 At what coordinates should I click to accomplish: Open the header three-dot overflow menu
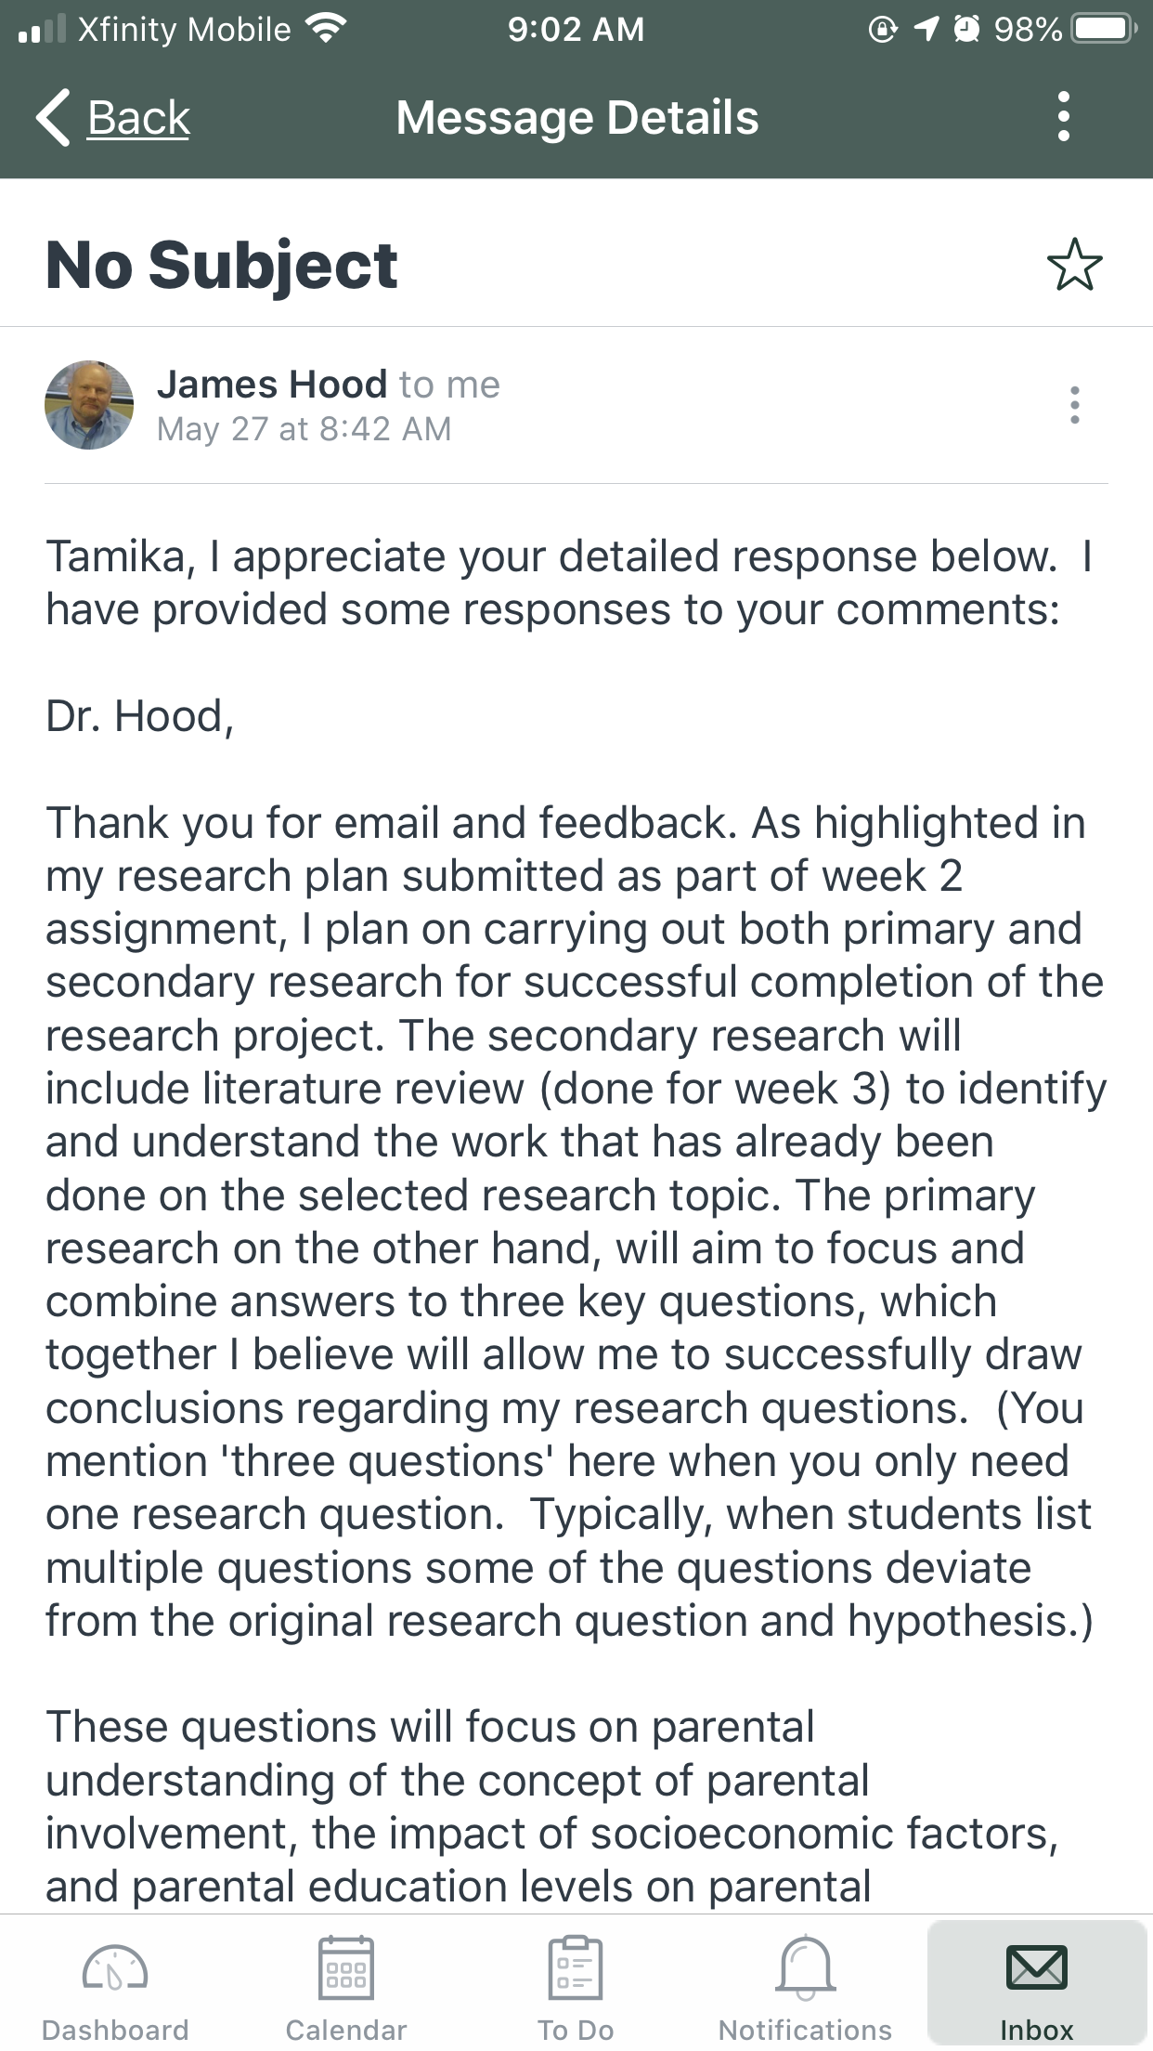tap(1064, 117)
